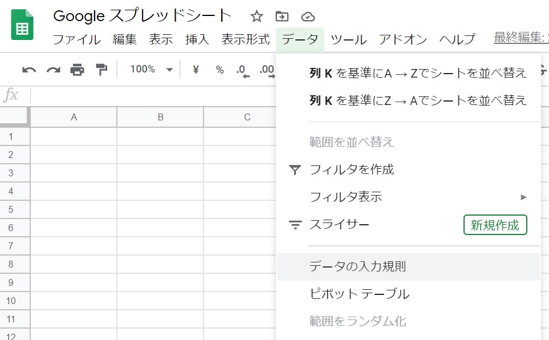Close the データ menu
Screen dimensions: 549x340
(x=300, y=39)
